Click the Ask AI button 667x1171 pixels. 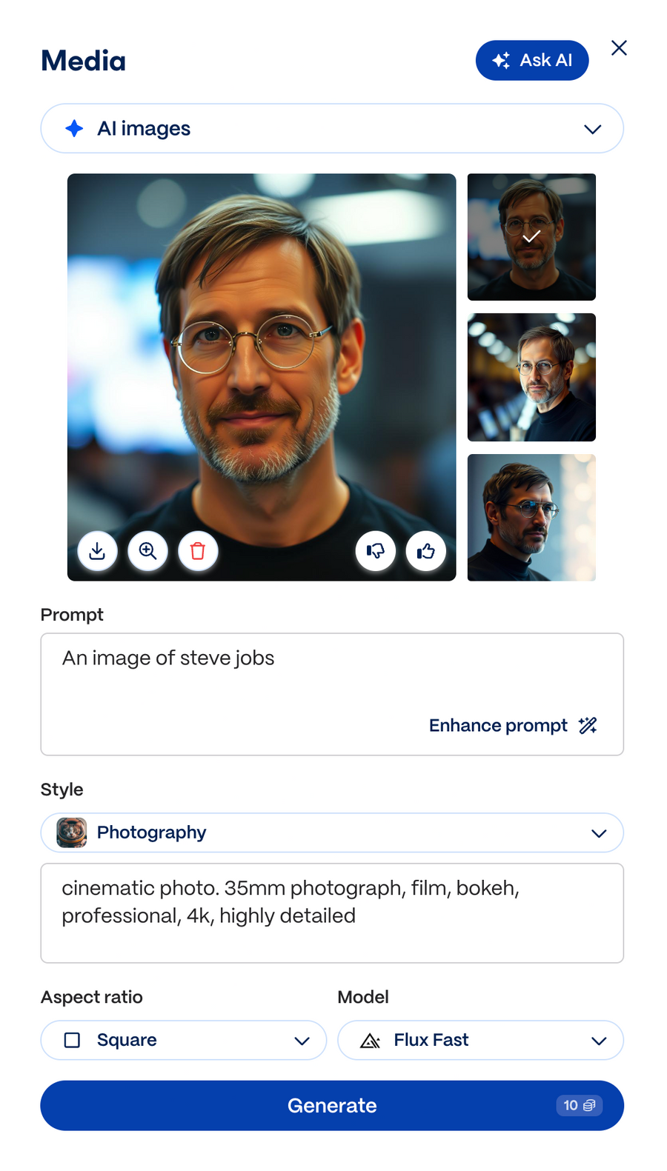532,60
